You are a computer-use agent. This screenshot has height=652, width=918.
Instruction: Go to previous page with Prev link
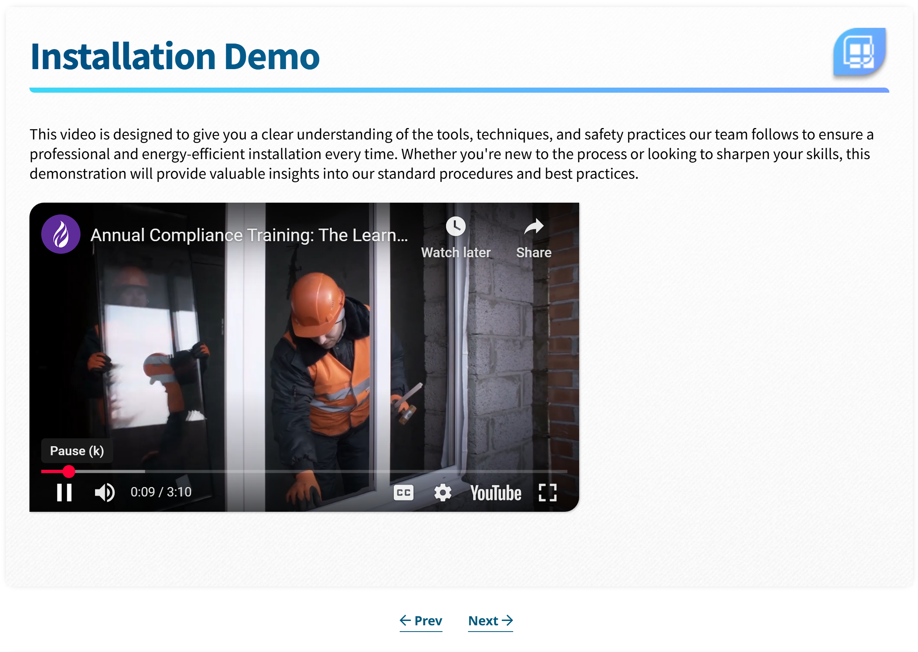(x=421, y=621)
